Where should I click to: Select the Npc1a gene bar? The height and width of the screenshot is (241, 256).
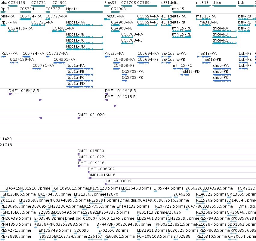85,12
